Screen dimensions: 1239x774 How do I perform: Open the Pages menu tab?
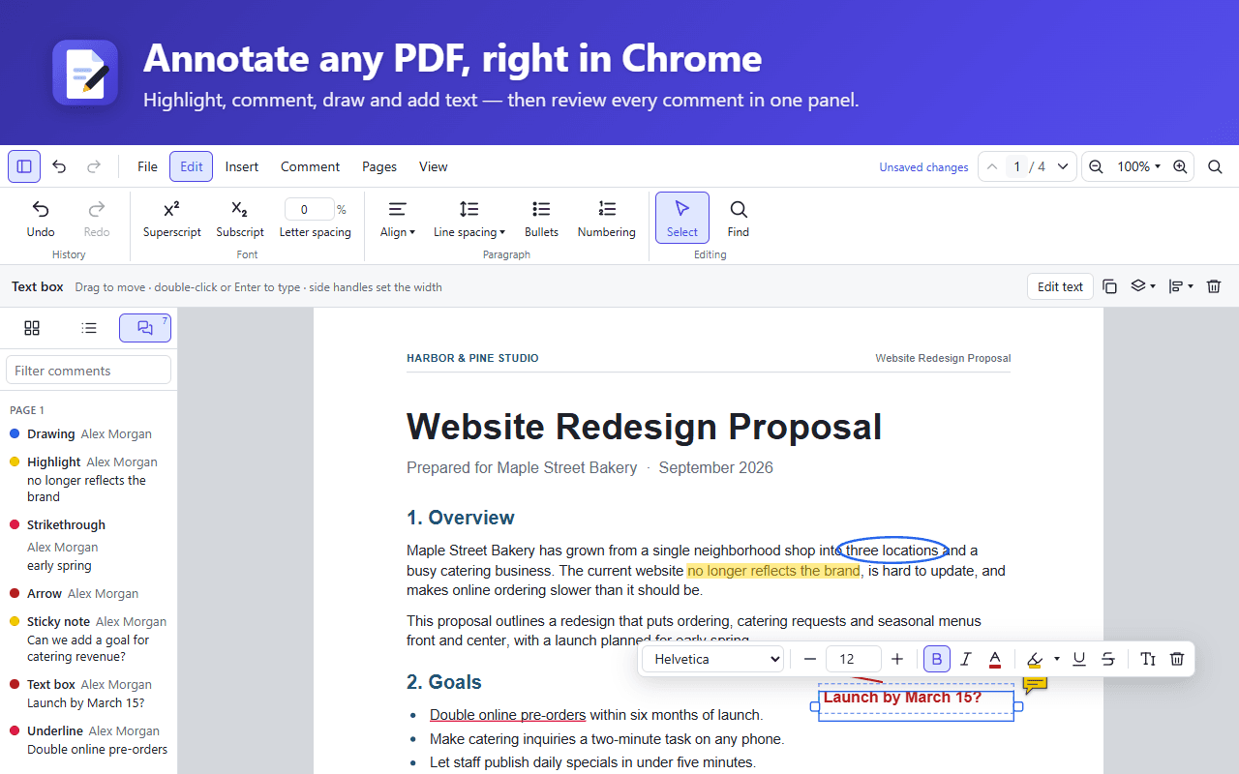tap(379, 166)
